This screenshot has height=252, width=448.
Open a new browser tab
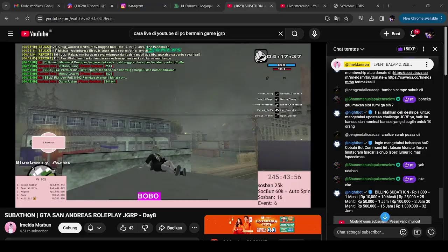388,6
